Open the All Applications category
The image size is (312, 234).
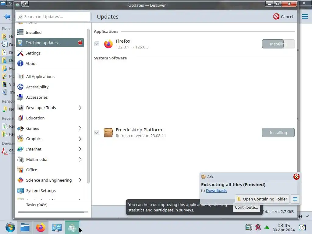(50, 76)
